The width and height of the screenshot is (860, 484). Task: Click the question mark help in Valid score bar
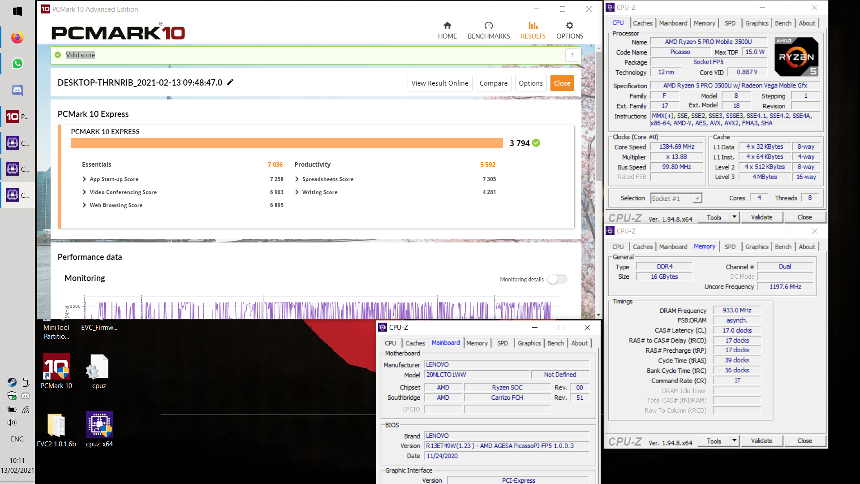(572, 55)
